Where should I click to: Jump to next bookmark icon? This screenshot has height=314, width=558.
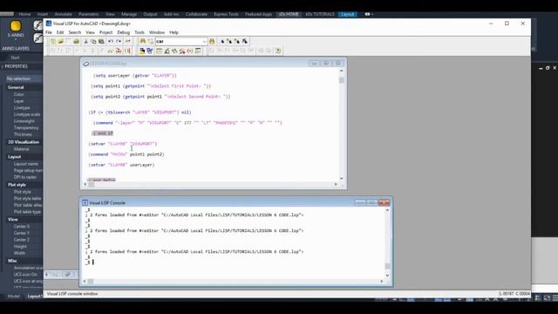(x=229, y=41)
